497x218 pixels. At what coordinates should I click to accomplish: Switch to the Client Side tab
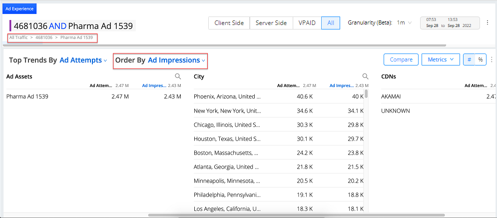[x=229, y=23]
